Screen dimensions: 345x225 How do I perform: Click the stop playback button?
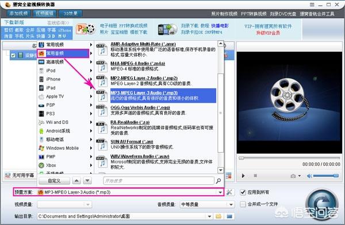click(x=255, y=176)
